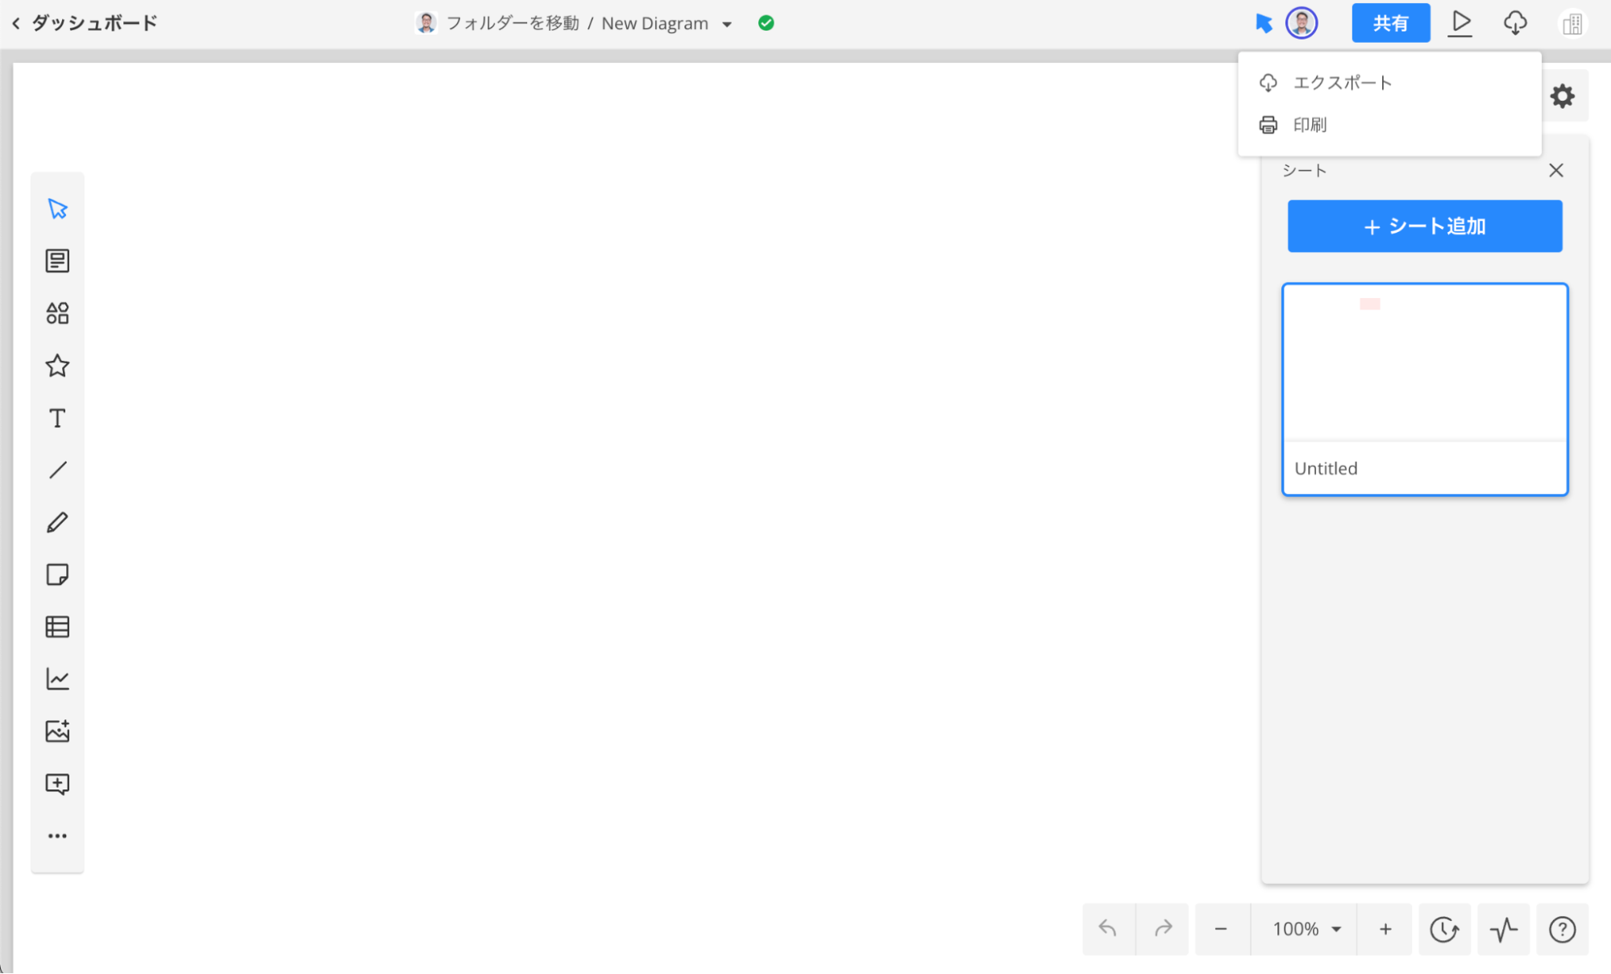Expand the New Diagram title dropdown arrow
The image size is (1611, 974).
[727, 24]
